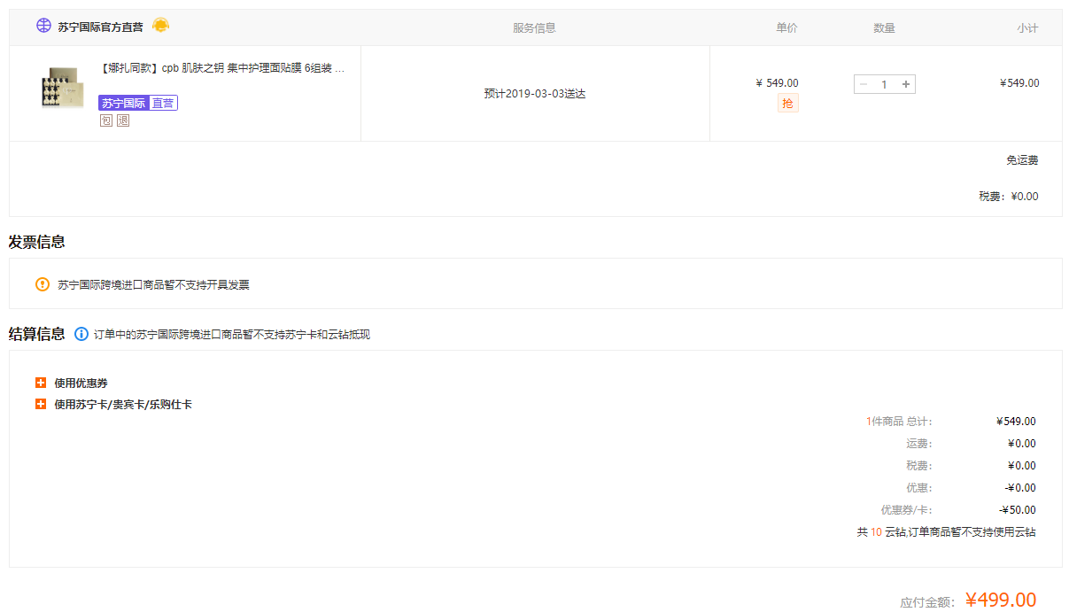Decrease quantity with the minus button

click(864, 84)
